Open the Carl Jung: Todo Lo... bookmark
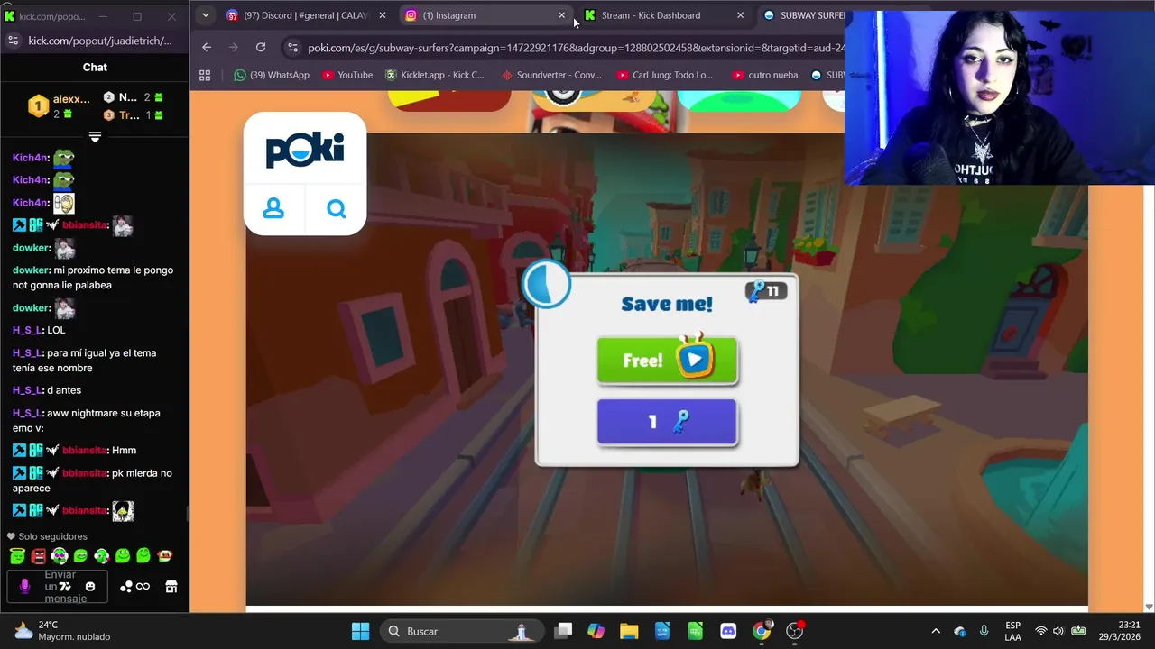 (665, 75)
